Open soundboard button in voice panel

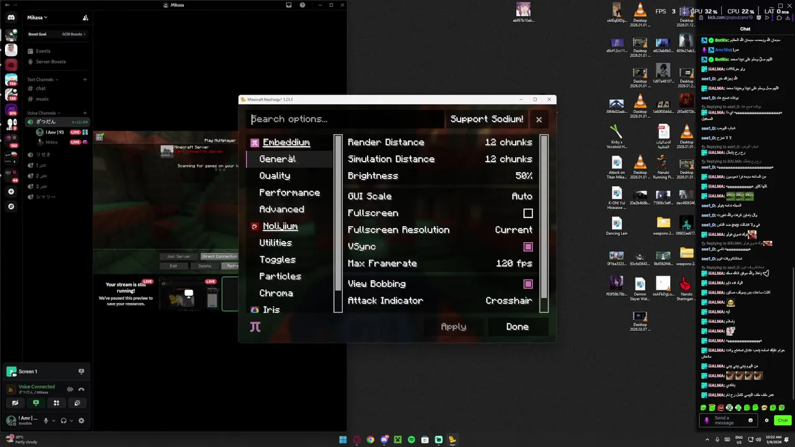pos(77,403)
